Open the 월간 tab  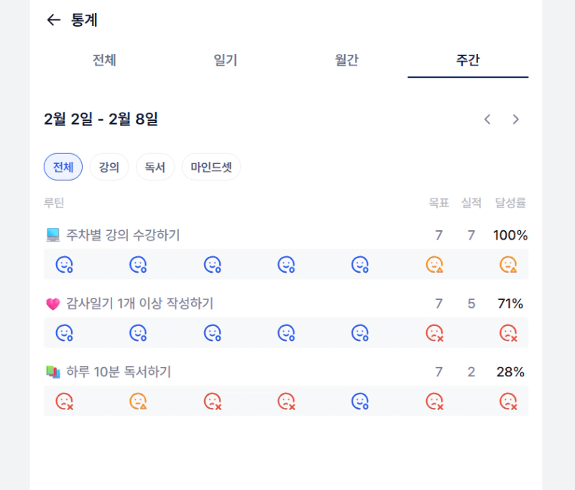[346, 60]
